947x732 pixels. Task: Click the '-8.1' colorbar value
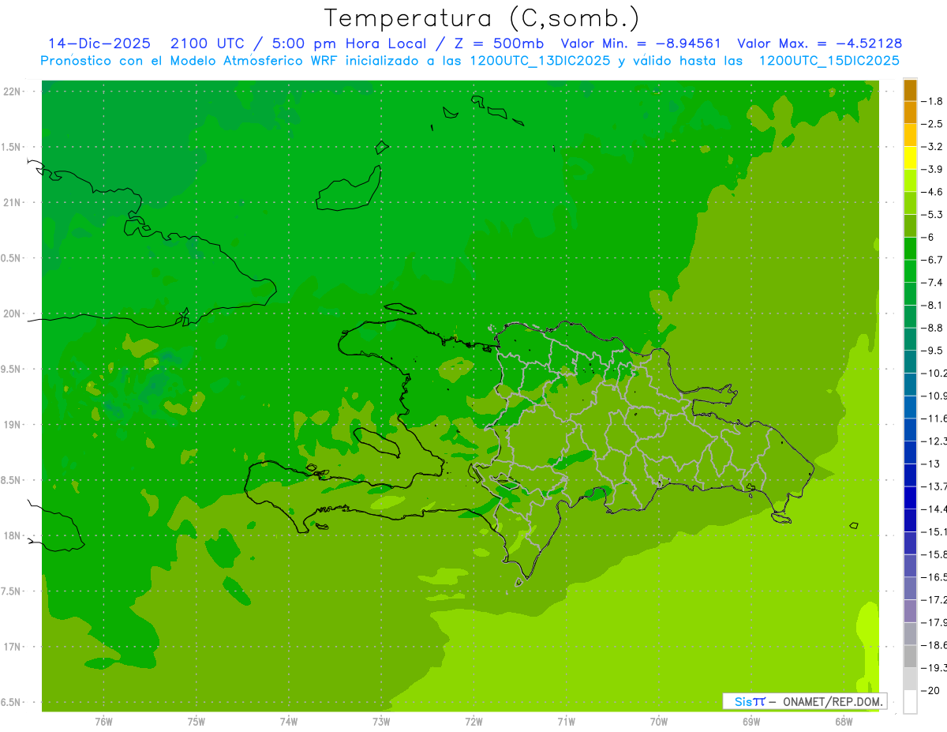click(932, 305)
